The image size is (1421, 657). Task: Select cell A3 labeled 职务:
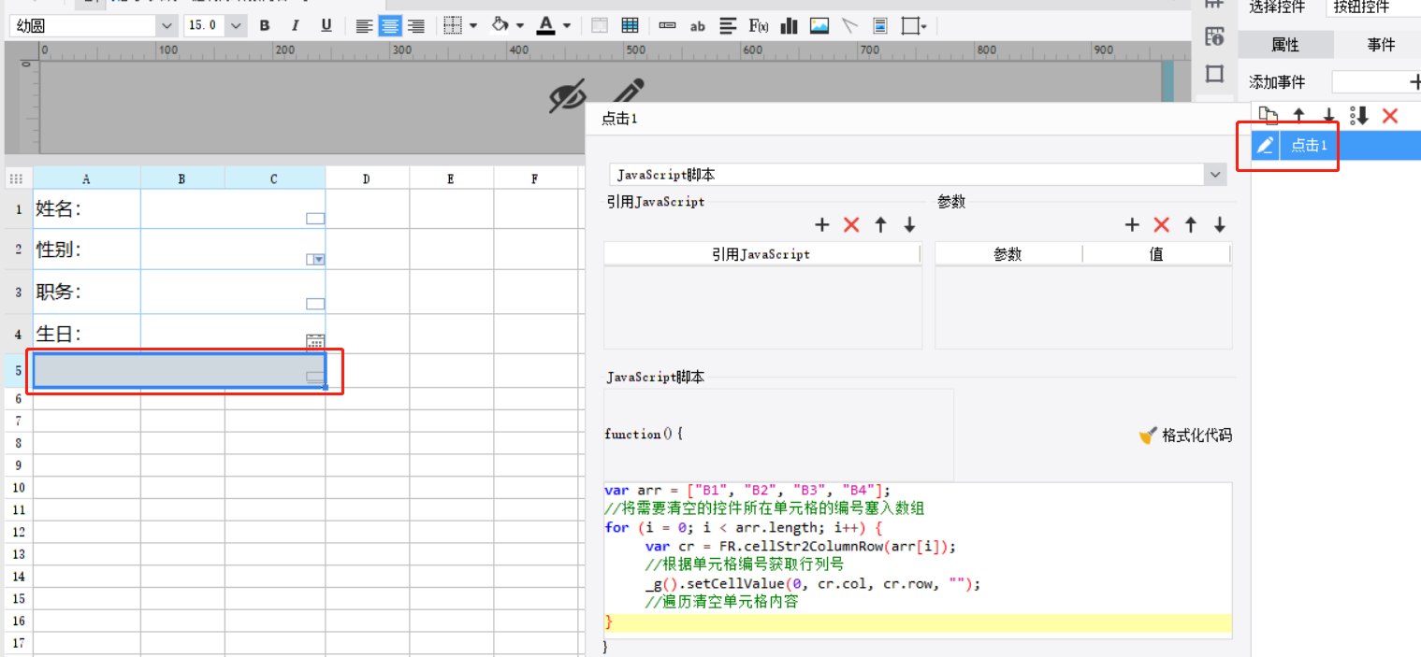click(x=87, y=292)
